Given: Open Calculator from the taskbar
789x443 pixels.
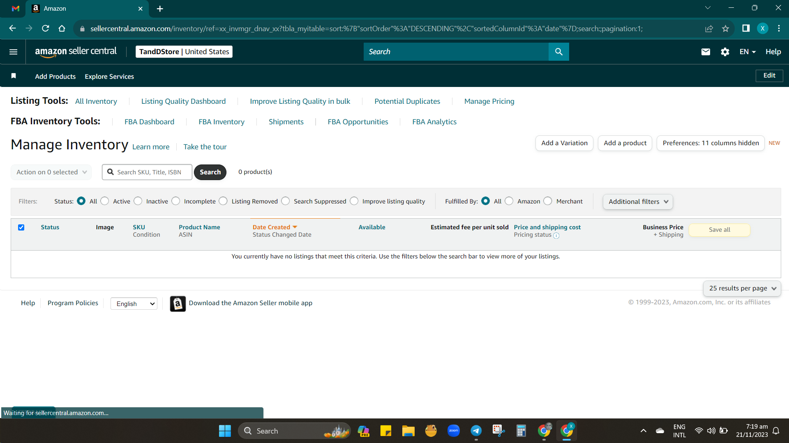Looking at the screenshot, I should coord(521,431).
